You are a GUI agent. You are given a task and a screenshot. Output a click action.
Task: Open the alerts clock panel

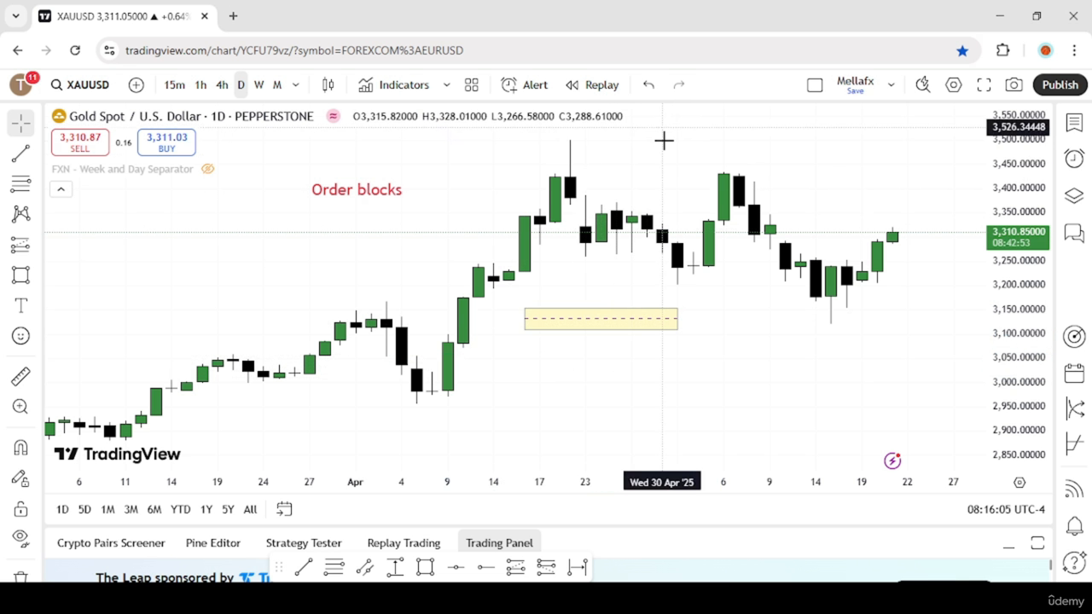pos(1074,159)
